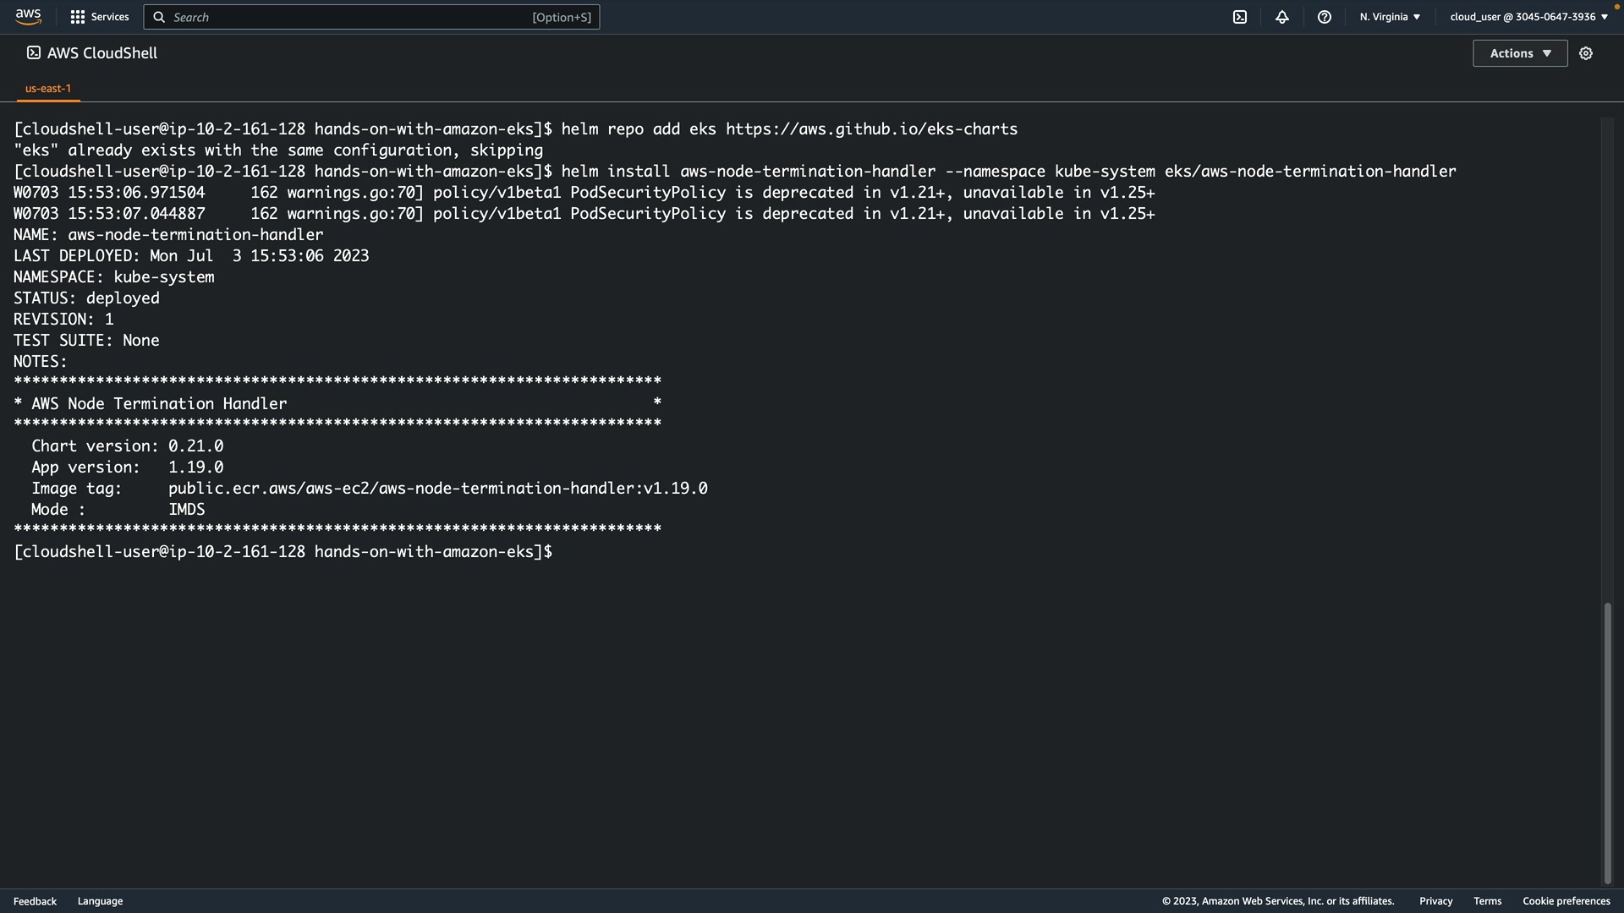Open the Actions dropdown menu
Screen dimensions: 1624x913
[x=1520, y=53]
